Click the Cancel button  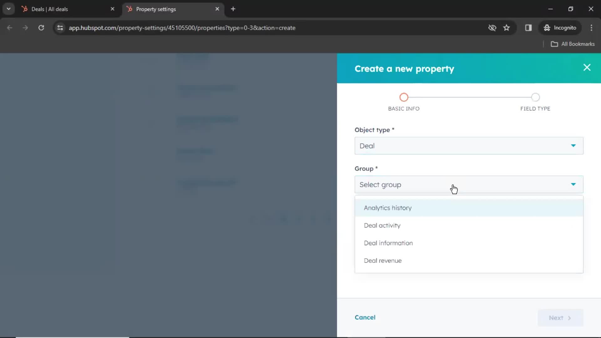[x=365, y=317]
